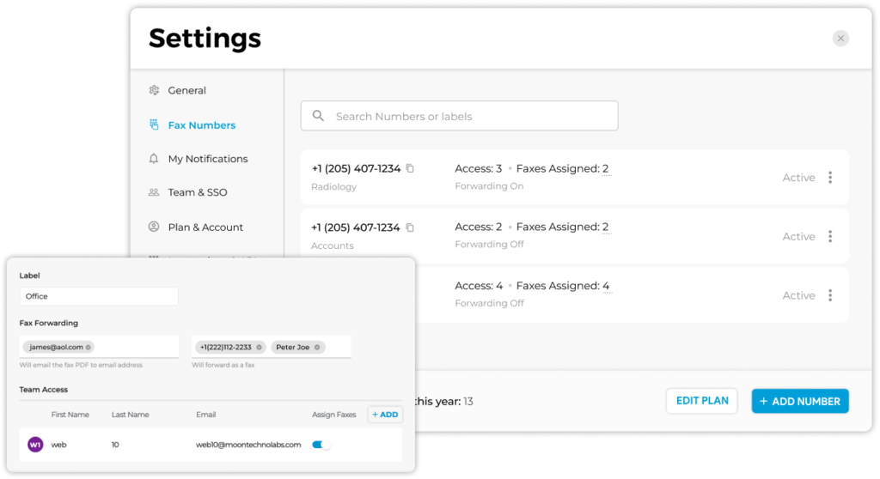Click the My Notifications bell icon

click(154, 159)
